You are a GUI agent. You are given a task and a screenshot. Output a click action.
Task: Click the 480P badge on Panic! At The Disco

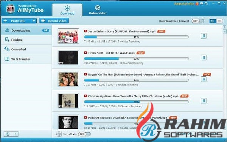click(x=173, y=117)
